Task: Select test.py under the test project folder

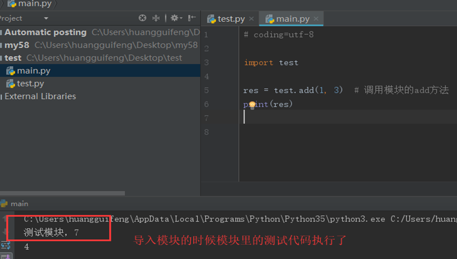Action: 30,84
